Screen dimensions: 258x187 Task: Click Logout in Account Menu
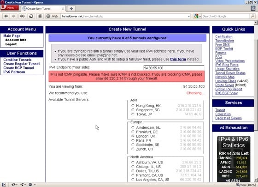(x=11, y=44)
